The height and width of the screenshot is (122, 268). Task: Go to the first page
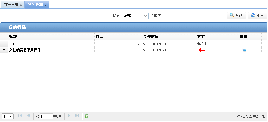20,116
